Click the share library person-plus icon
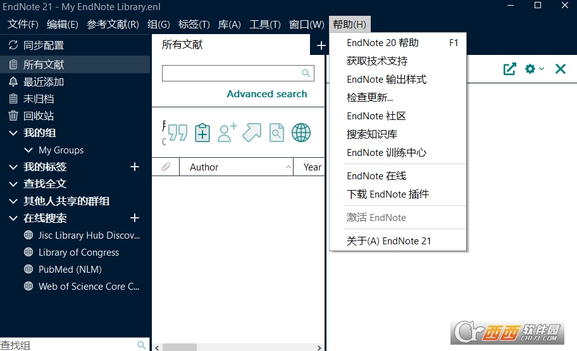Viewport: 577px width, 351px height. pos(227,133)
